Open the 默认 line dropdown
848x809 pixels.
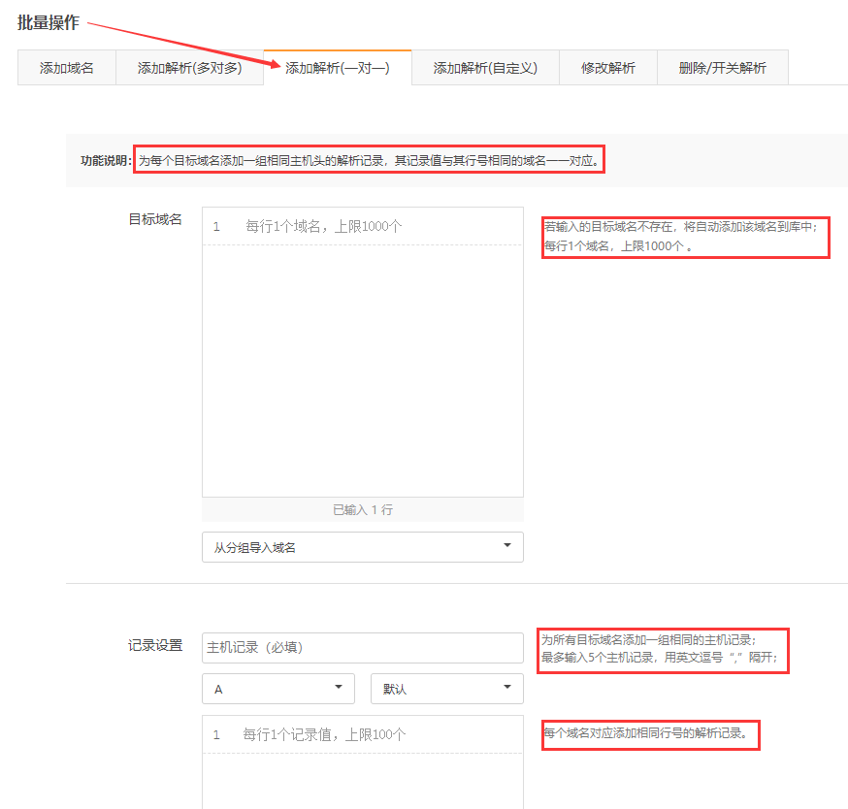tap(446, 689)
